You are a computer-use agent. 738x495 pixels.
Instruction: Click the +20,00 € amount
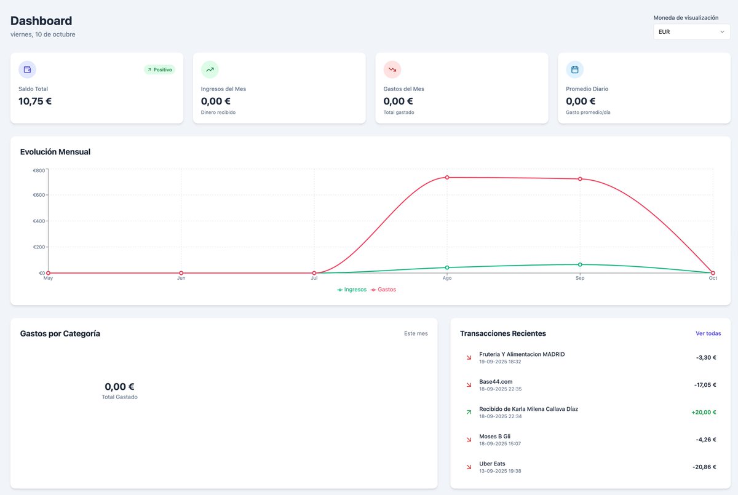point(704,412)
